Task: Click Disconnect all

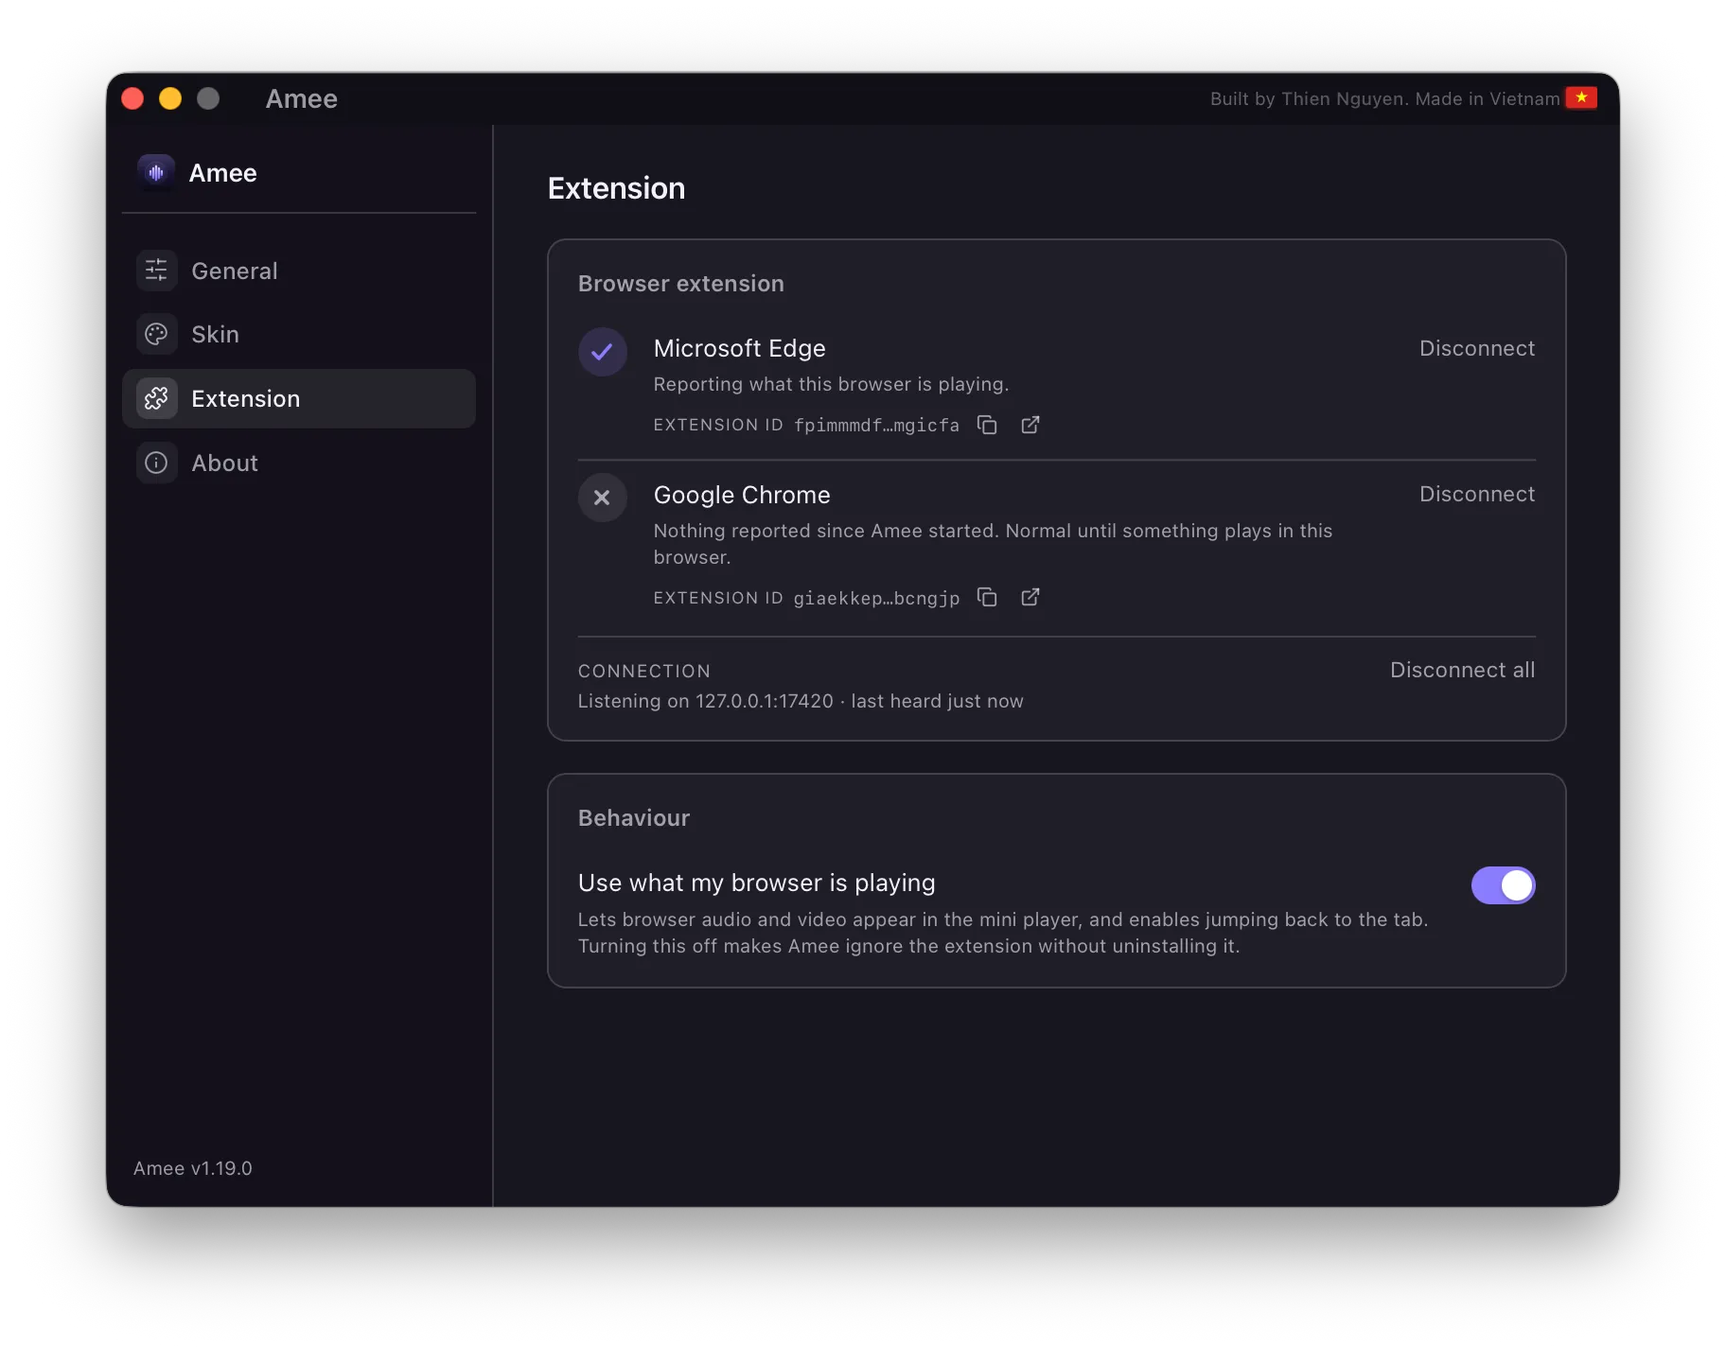Action: click(x=1462, y=670)
